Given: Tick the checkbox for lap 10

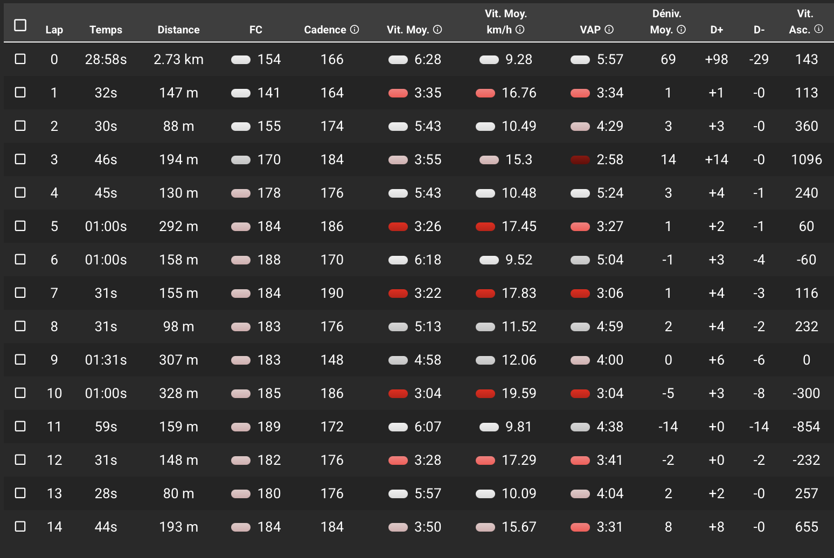Looking at the screenshot, I should (x=20, y=393).
